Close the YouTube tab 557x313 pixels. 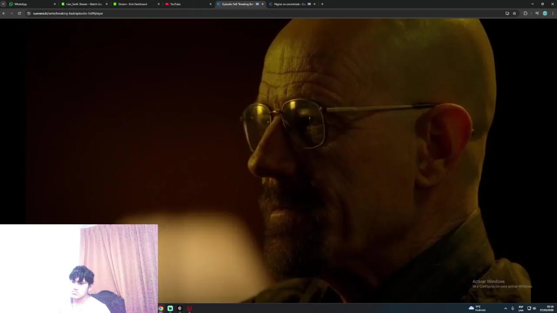click(x=211, y=4)
